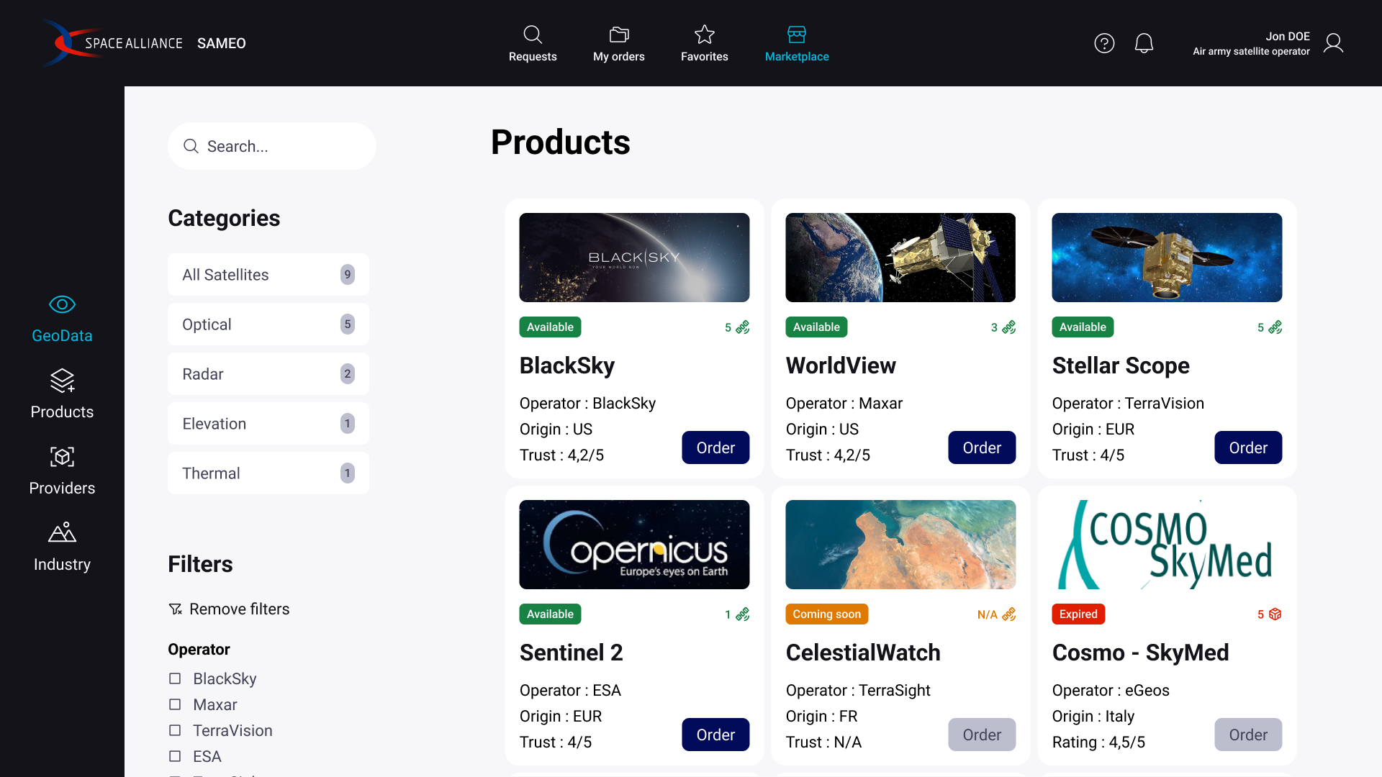The image size is (1382, 777).
Task: Click the Available badge on Sentinel 2 card
Action: pyautogui.click(x=550, y=614)
